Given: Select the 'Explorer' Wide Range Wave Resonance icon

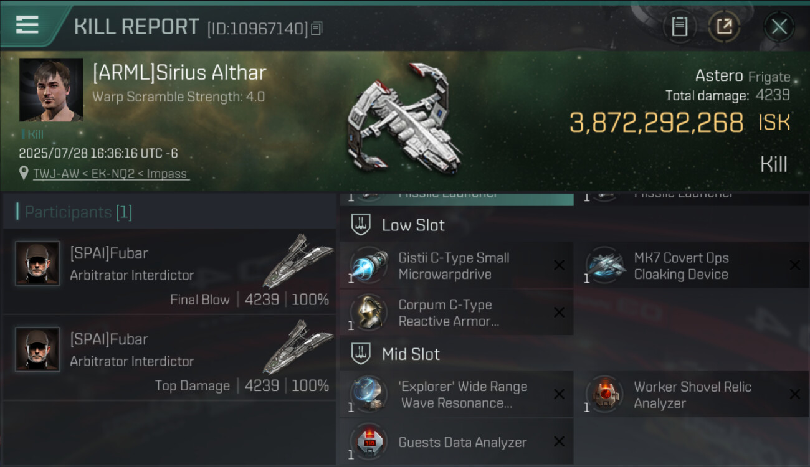Looking at the screenshot, I should coord(369,394).
